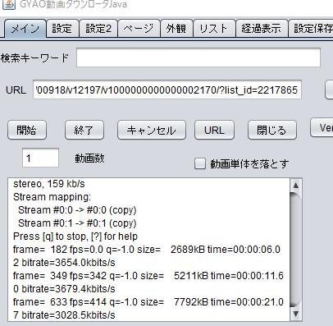This screenshot has width=333, height=326.
Task: Click the 検索キーワード search field
Action: pos(198,57)
